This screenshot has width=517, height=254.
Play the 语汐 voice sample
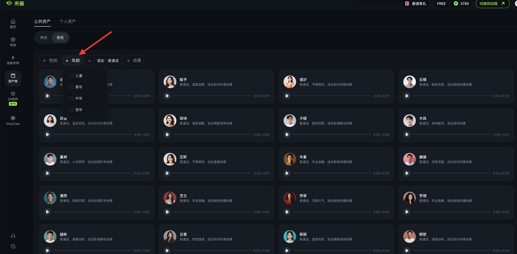287,96
